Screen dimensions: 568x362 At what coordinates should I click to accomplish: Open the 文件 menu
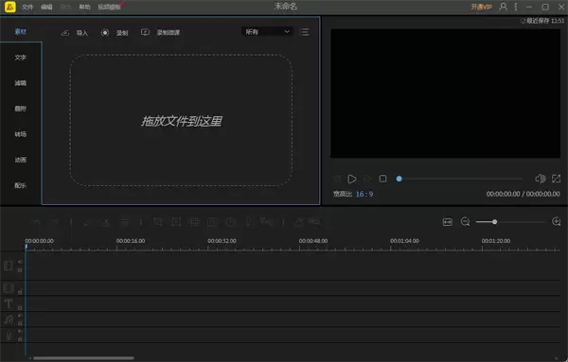click(27, 7)
